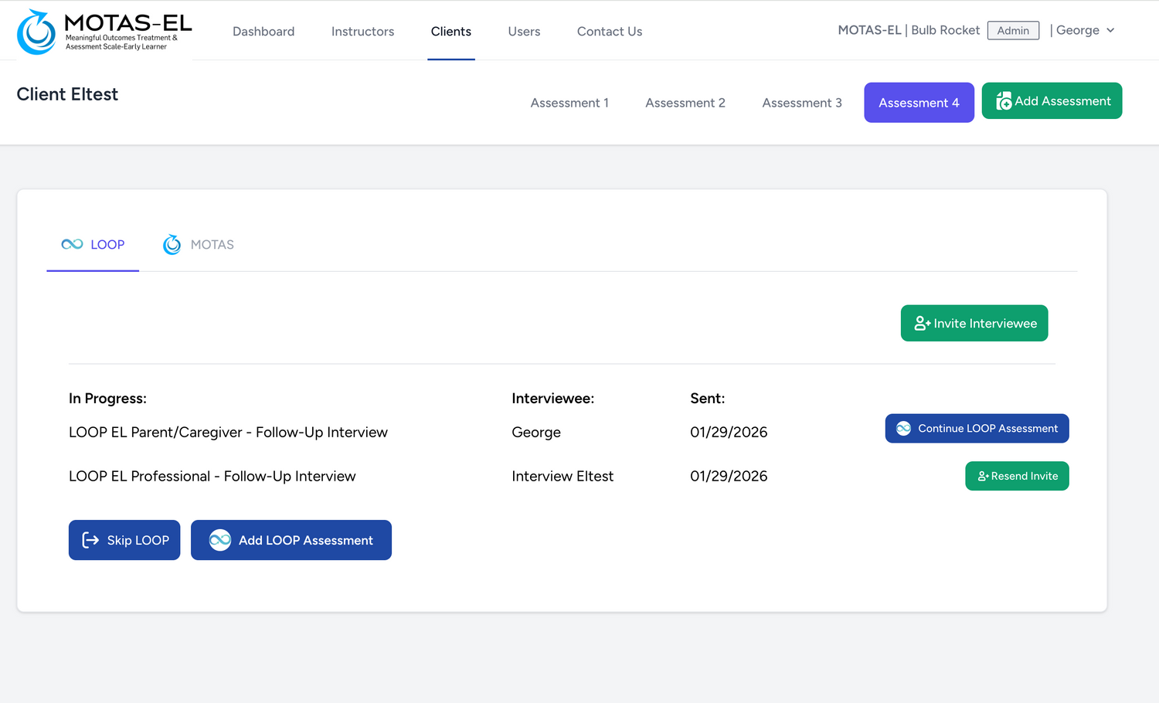The width and height of the screenshot is (1159, 703).
Task: Click the infinity icon on LOOP tab
Action: (72, 244)
